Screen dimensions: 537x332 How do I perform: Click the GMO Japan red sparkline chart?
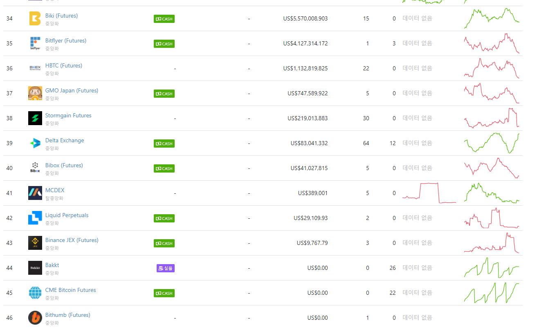coord(492,93)
